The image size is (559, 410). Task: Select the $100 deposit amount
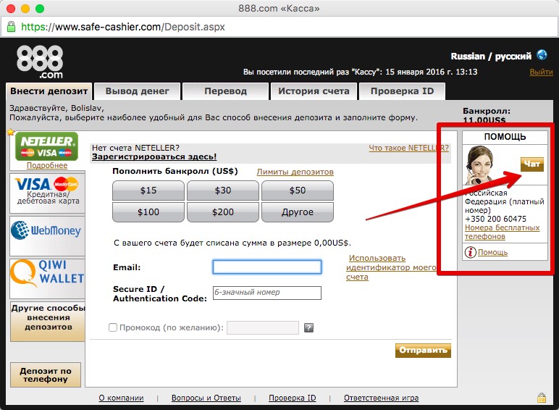(148, 212)
